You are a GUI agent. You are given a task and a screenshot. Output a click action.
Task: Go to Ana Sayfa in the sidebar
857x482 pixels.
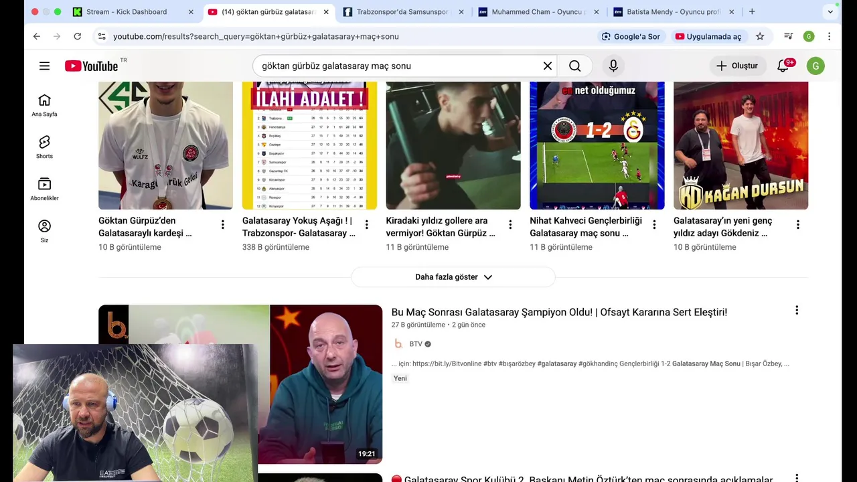click(x=44, y=105)
